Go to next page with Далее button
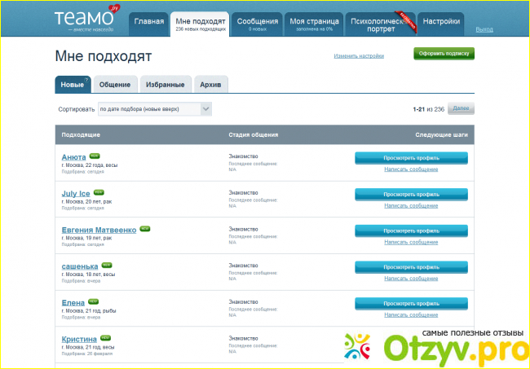The image size is (530, 369). (x=461, y=108)
